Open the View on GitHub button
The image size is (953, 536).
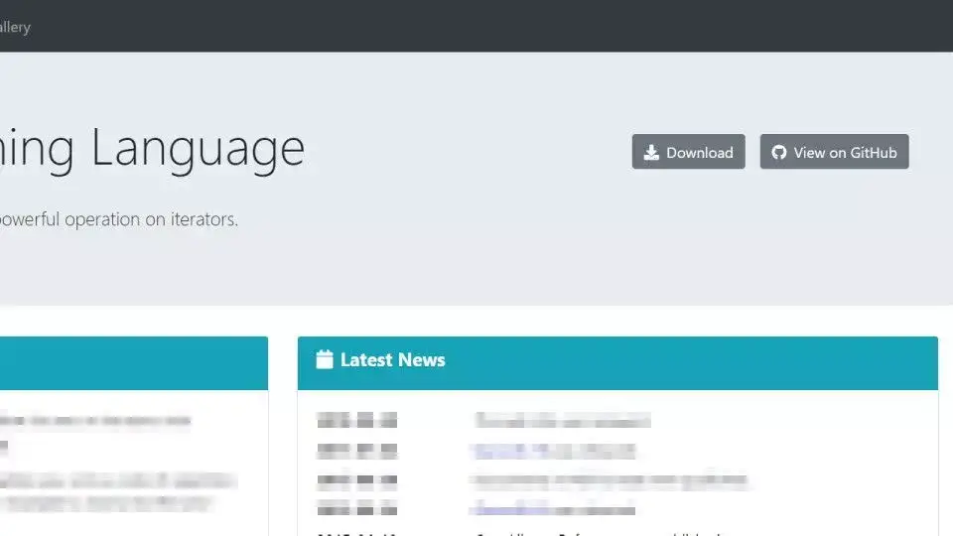point(834,152)
